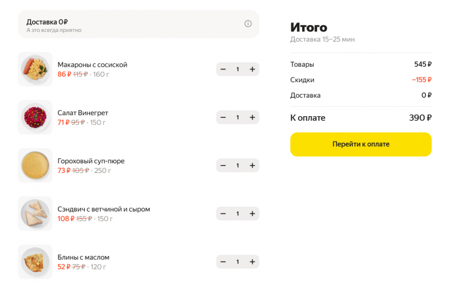This screenshot has width=450, height=283.
Task: View the Гороховый суп-пюре picture
Action: click(x=35, y=166)
